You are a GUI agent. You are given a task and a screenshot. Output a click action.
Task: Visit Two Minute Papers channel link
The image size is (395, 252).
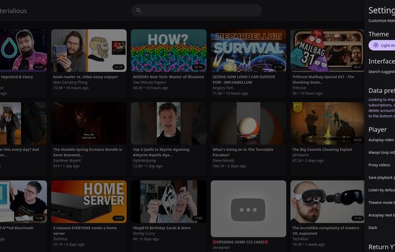(x=150, y=83)
